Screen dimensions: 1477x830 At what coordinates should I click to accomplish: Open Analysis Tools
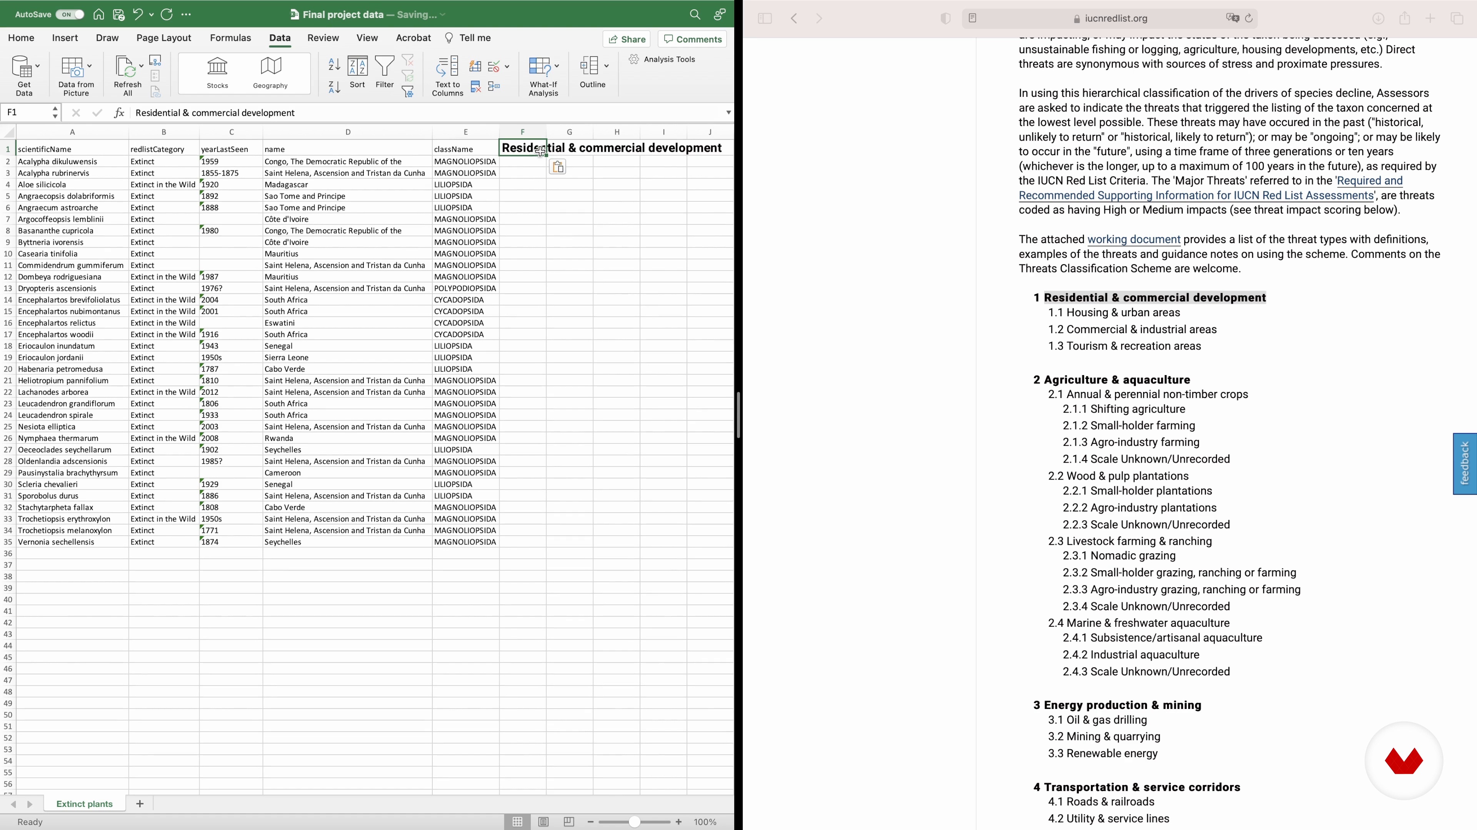pos(662,59)
